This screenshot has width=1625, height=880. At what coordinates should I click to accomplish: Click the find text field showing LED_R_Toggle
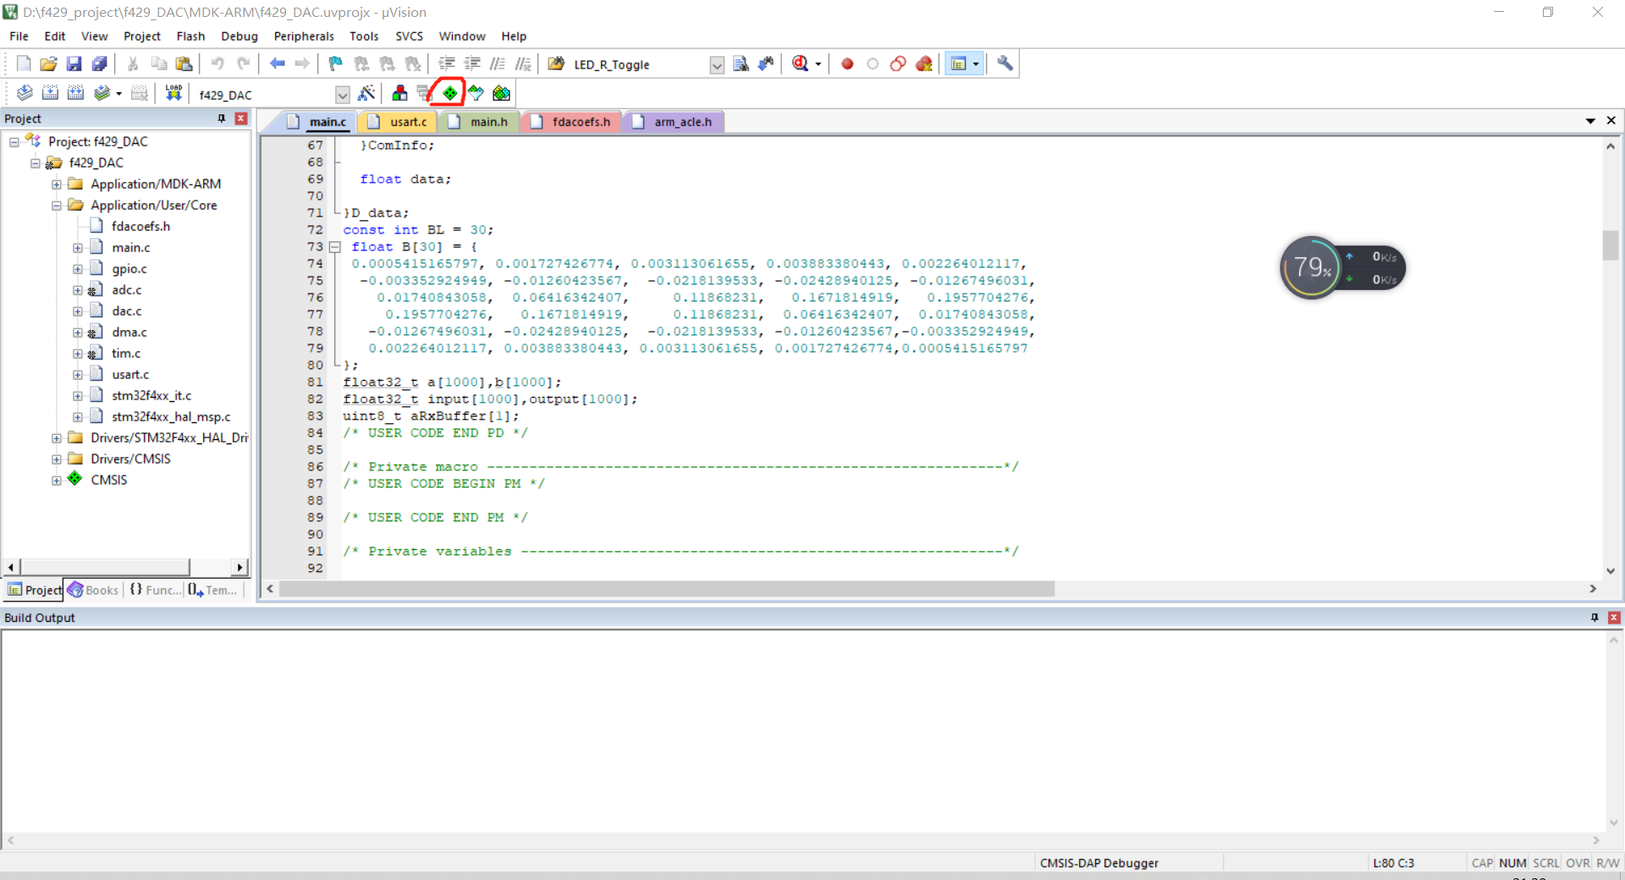pyautogui.click(x=640, y=64)
